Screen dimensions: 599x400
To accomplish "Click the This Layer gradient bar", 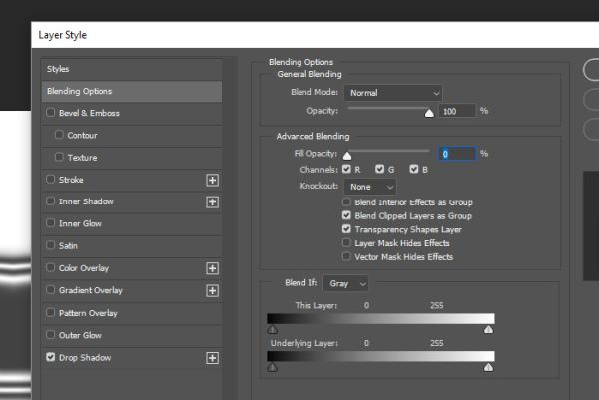I will [x=380, y=318].
